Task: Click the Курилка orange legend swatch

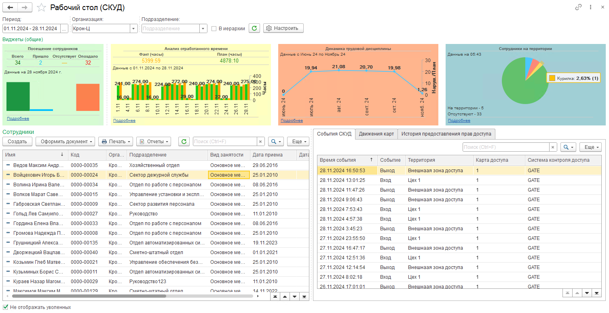Action: [x=552, y=78]
